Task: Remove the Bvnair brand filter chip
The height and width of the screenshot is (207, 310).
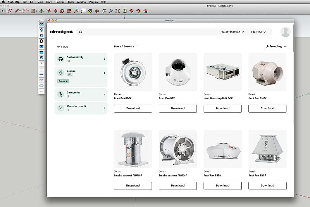Action: tap(67, 81)
